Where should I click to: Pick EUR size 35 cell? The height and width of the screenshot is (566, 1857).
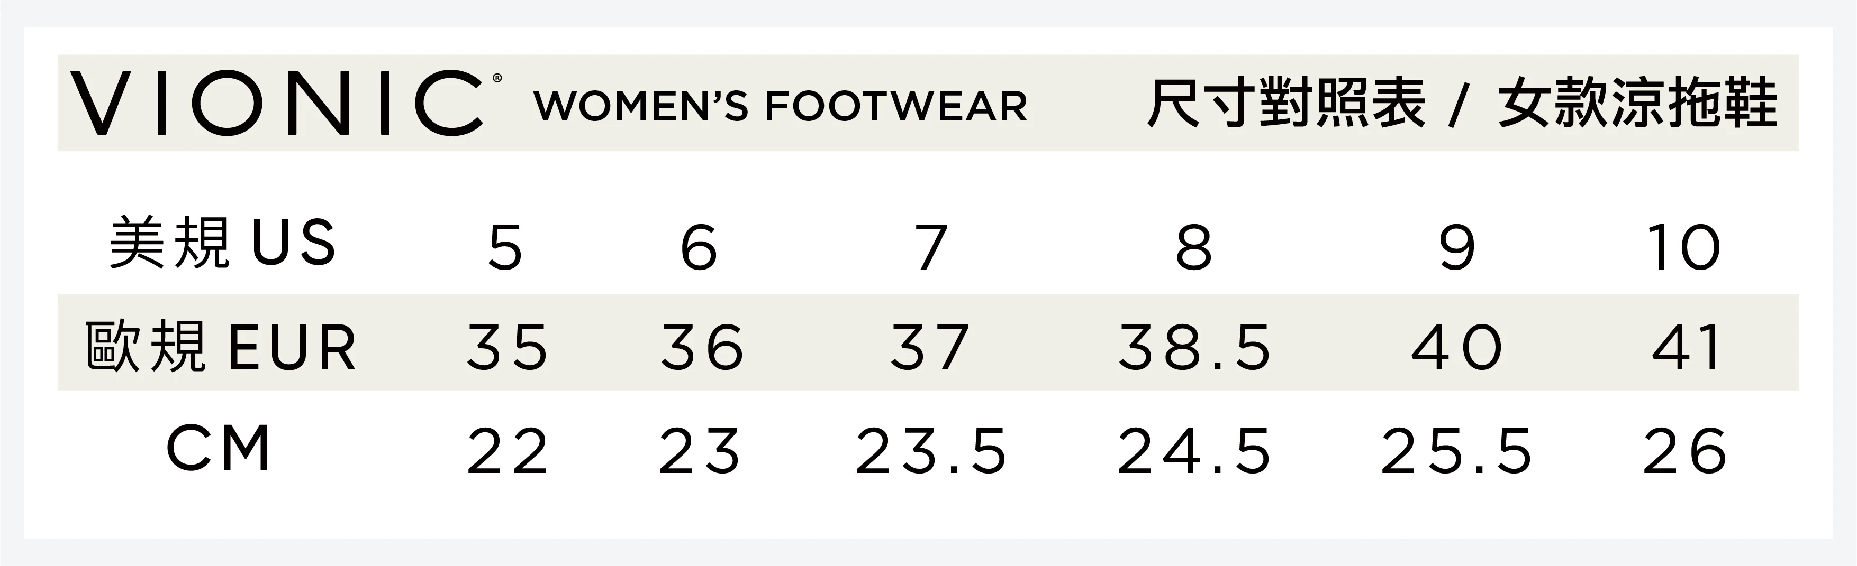coord(508,348)
